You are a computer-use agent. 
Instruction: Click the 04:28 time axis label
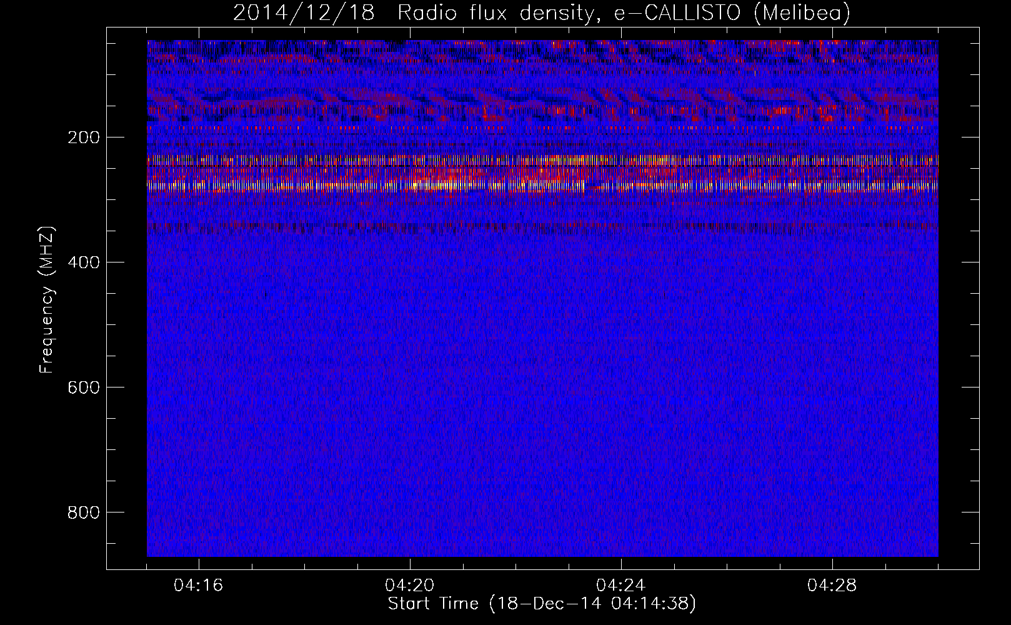pyautogui.click(x=832, y=586)
